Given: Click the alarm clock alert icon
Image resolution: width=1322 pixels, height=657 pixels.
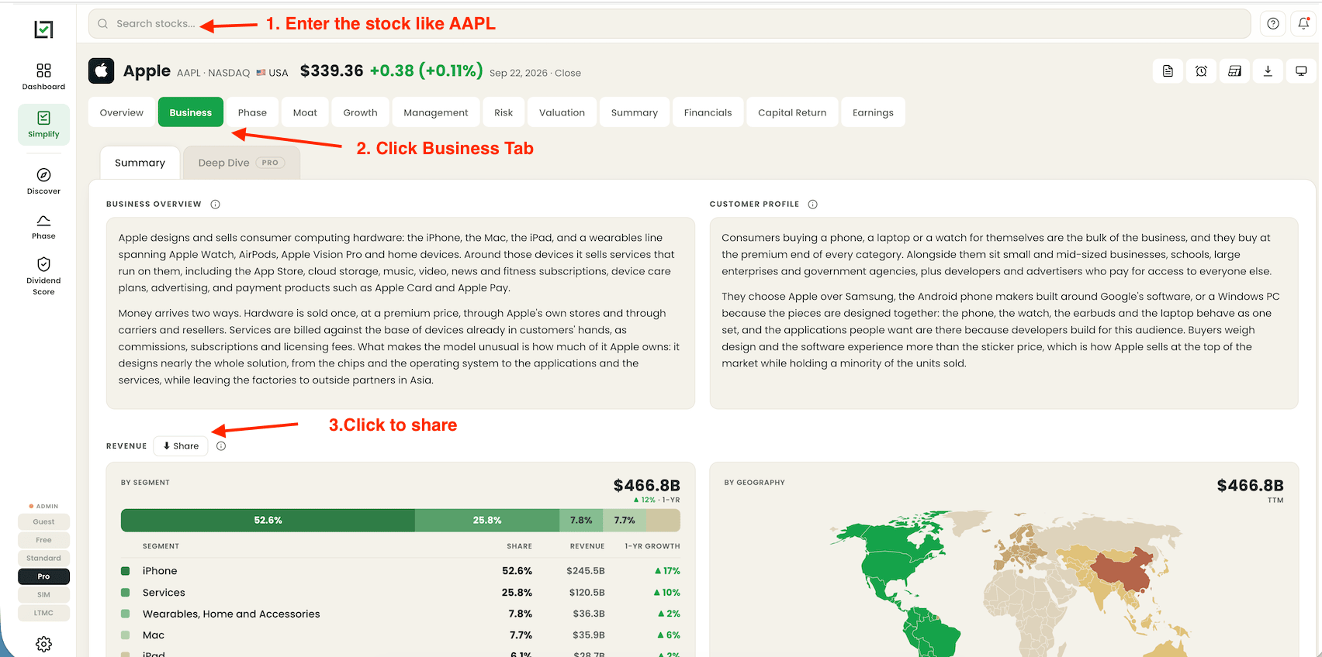Looking at the screenshot, I should click(1201, 71).
